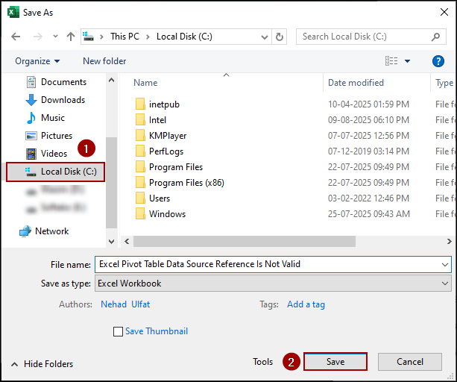Open the File name history dropdown arrow
Screen dimensions: 457x382
pyautogui.click(x=445, y=264)
